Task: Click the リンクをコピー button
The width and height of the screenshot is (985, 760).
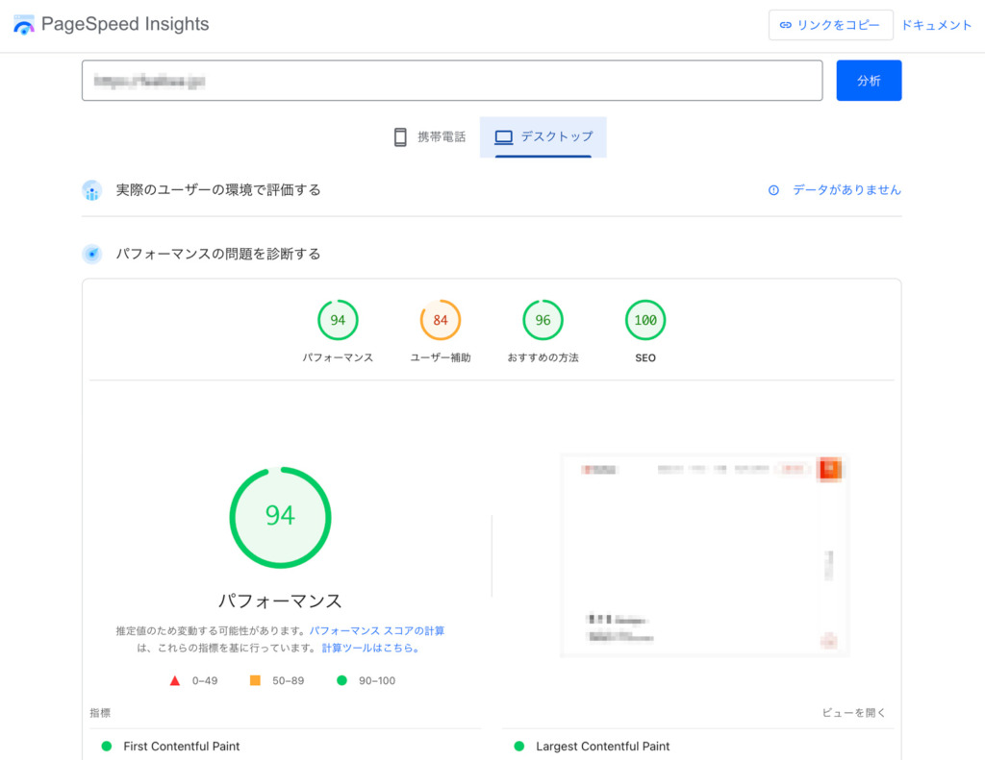Action: click(x=830, y=25)
